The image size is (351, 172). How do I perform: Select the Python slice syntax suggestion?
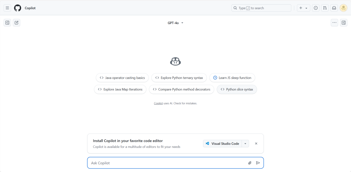point(237,89)
